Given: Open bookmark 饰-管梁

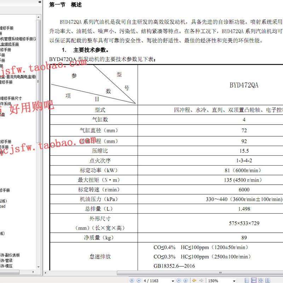Looking at the screenshot, I should 6,260.
